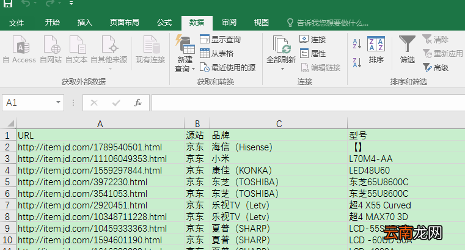The image size is (465, 250).
Task: Click 重新应用 filter button
Action: click(x=442, y=53)
